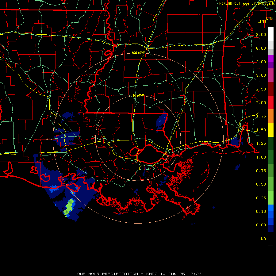Click the OHA product label
This screenshot has height=276, width=276.
270,18
